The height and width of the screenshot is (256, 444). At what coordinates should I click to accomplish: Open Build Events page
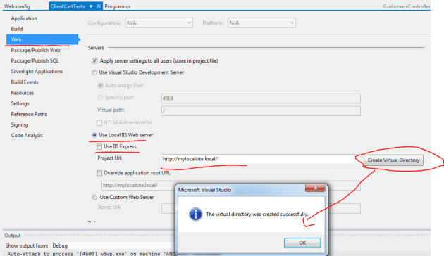pos(25,82)
